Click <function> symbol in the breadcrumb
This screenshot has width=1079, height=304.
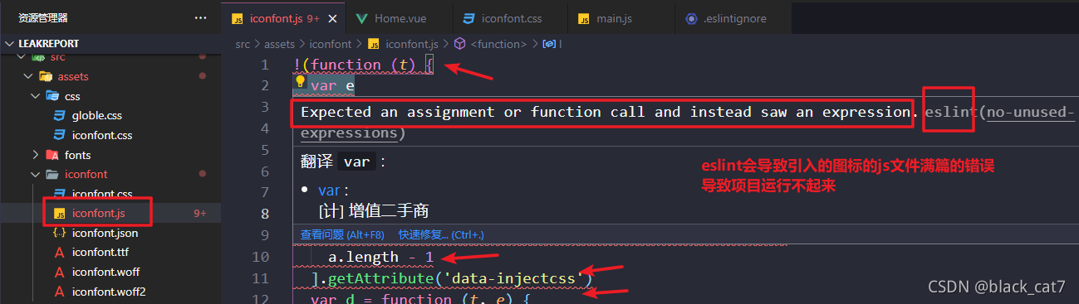point(498,44)
